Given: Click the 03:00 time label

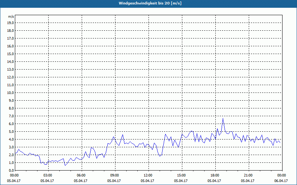Looking at the screenshot, I should coord(48,175).
